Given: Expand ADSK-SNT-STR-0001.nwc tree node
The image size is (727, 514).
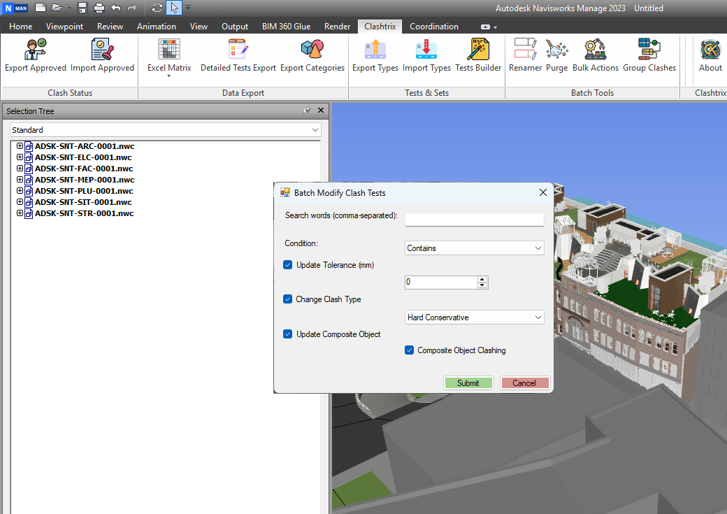Looking at the screenshot, I should 20,213.
